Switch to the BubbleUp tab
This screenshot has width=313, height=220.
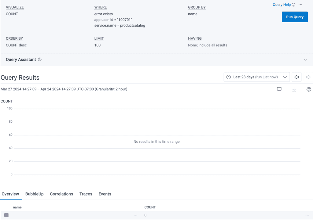34,194
